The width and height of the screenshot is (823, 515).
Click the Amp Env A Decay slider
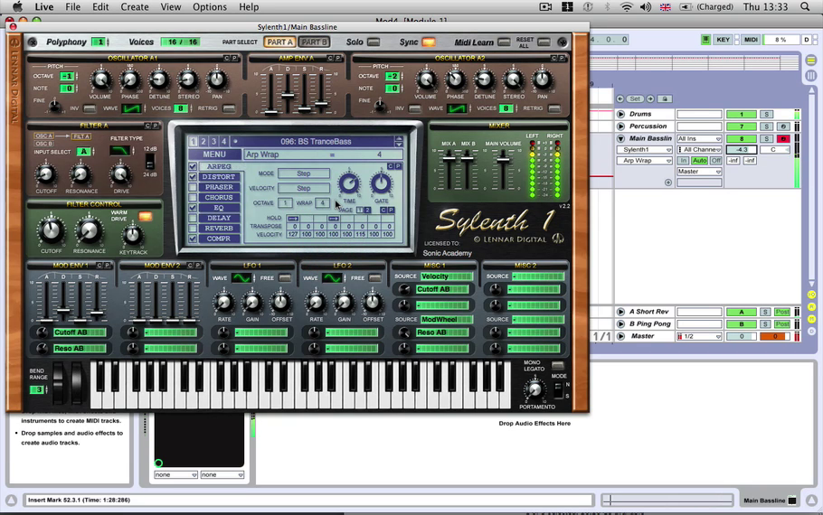click(x=288, y=96)
